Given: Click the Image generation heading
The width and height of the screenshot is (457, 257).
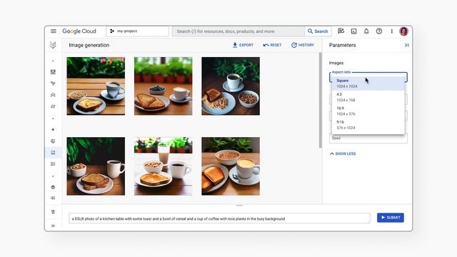Looking at the screenshot, I should [89, 45].
